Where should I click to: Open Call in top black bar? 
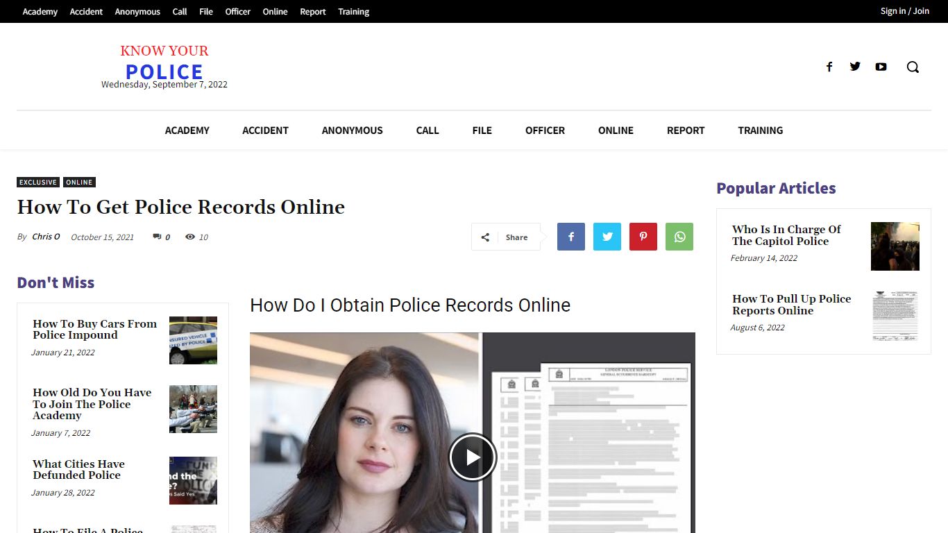pyautogui.click(x=180, y=12)
